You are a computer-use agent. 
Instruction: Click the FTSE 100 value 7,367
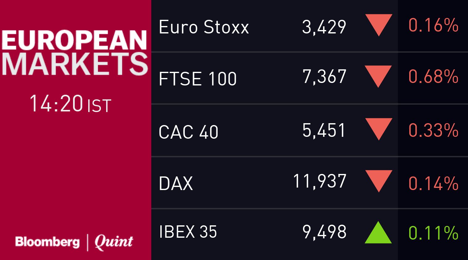(x=324, y=76)
